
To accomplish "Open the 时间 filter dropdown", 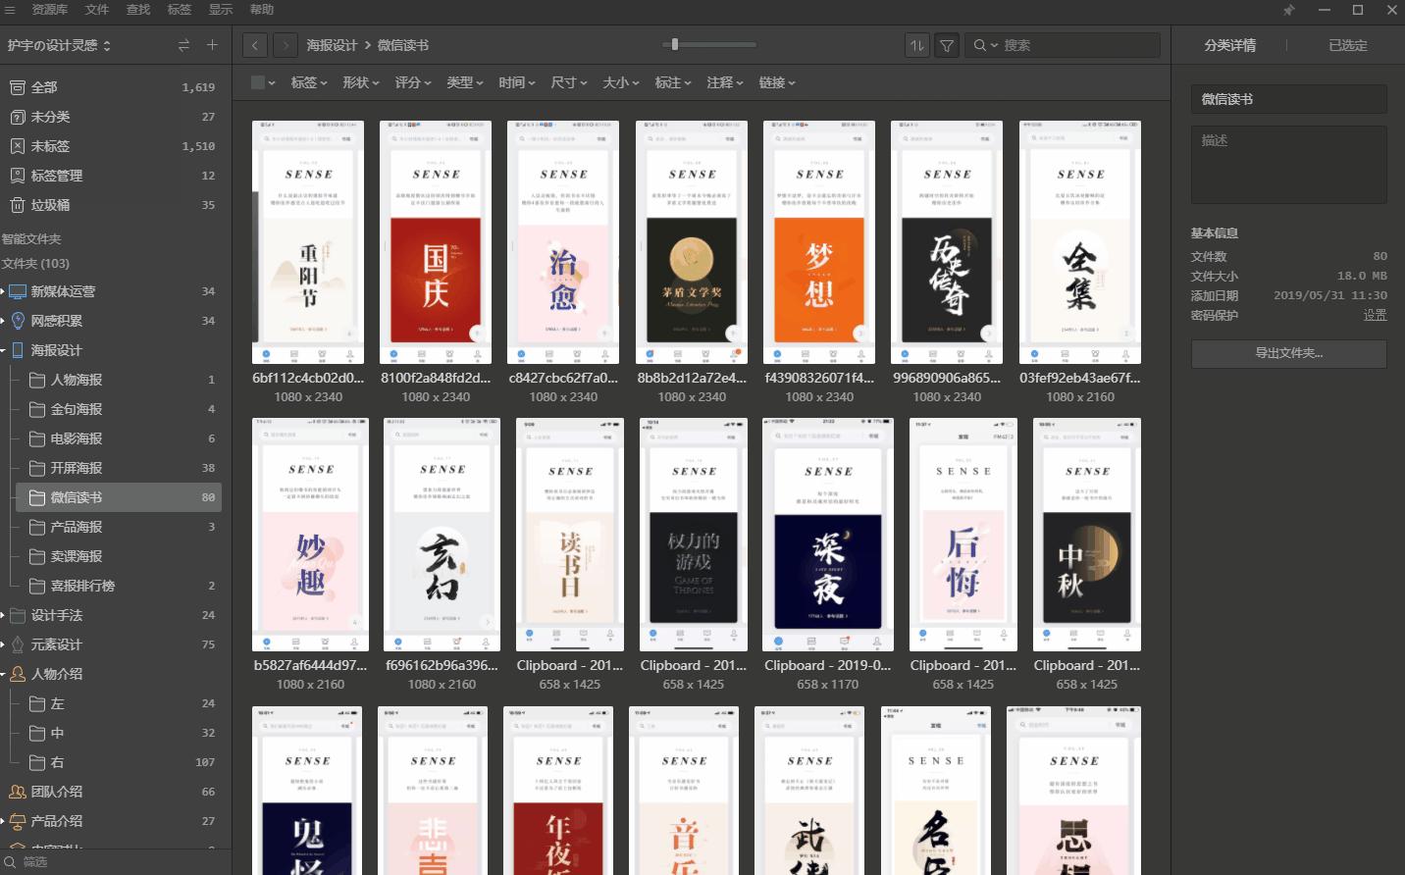I will (516, 82).
